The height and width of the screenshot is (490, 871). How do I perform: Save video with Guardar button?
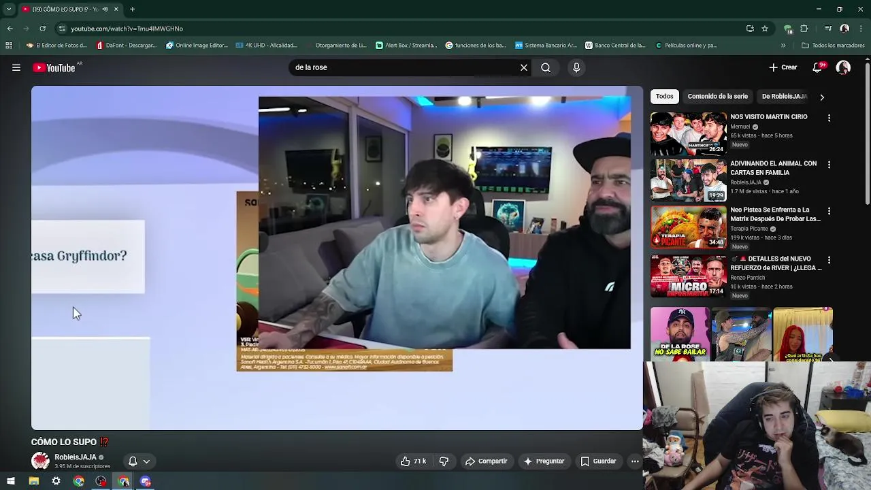598,461
